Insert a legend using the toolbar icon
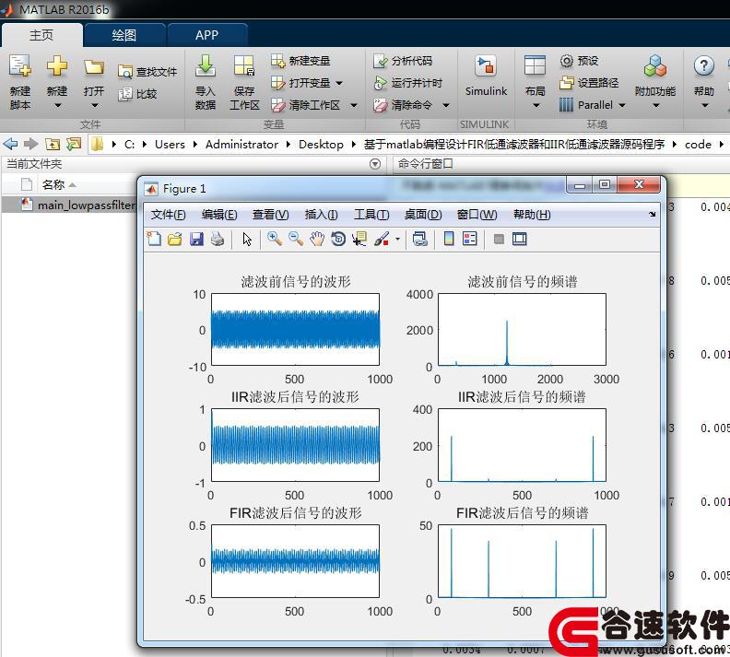The width and height of the screenshot is (730, 657). tap(470, 240)
